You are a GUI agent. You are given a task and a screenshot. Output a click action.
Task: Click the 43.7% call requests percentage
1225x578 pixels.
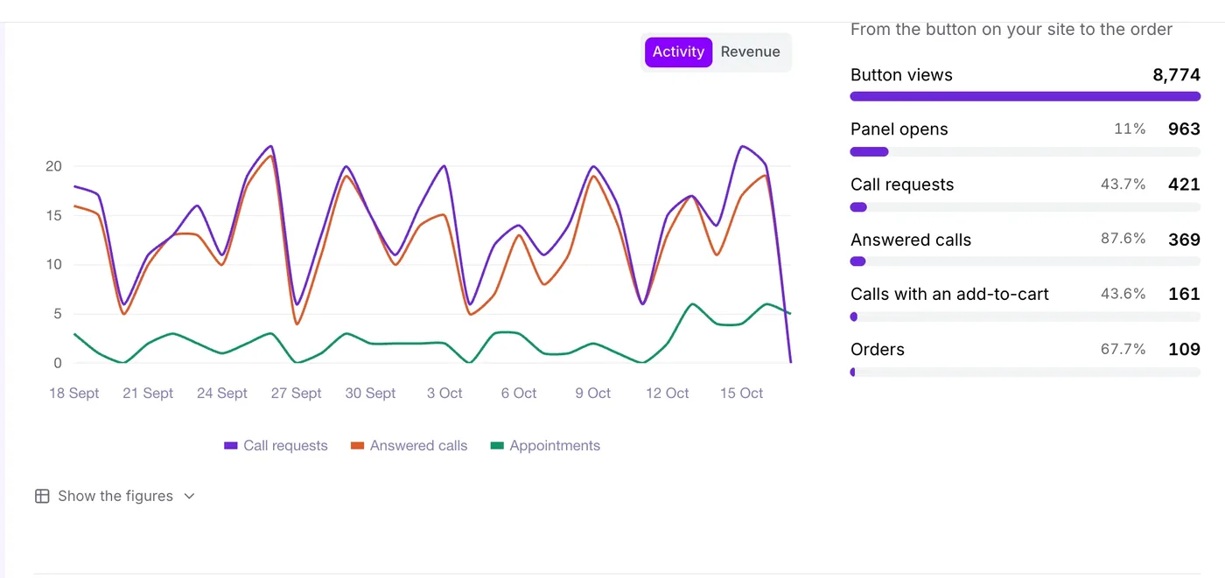pos(1123,185)
